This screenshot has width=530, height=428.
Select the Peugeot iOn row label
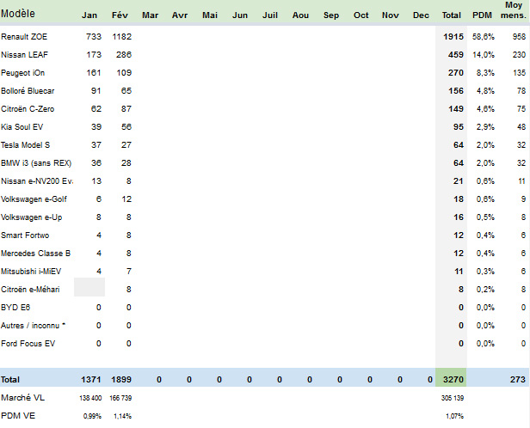click(x=22, y=73)
